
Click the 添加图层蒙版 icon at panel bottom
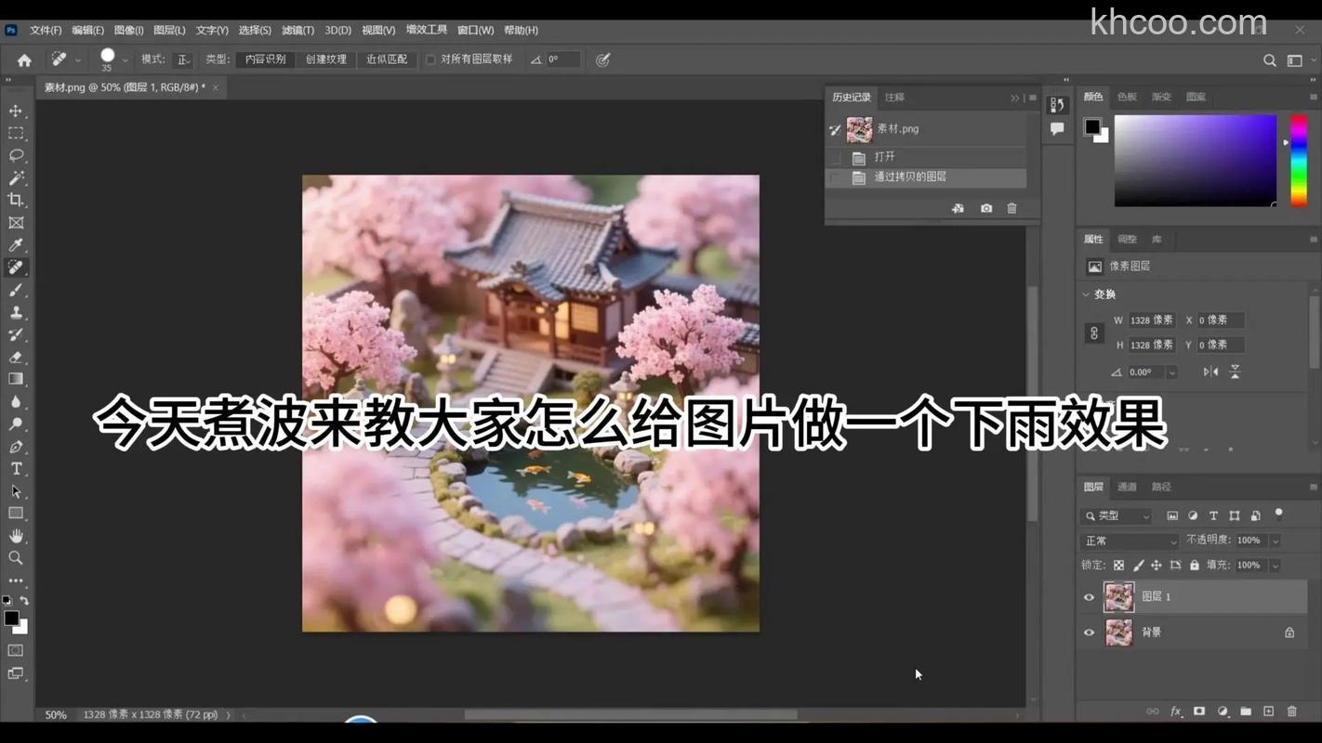coord(1200,710)
